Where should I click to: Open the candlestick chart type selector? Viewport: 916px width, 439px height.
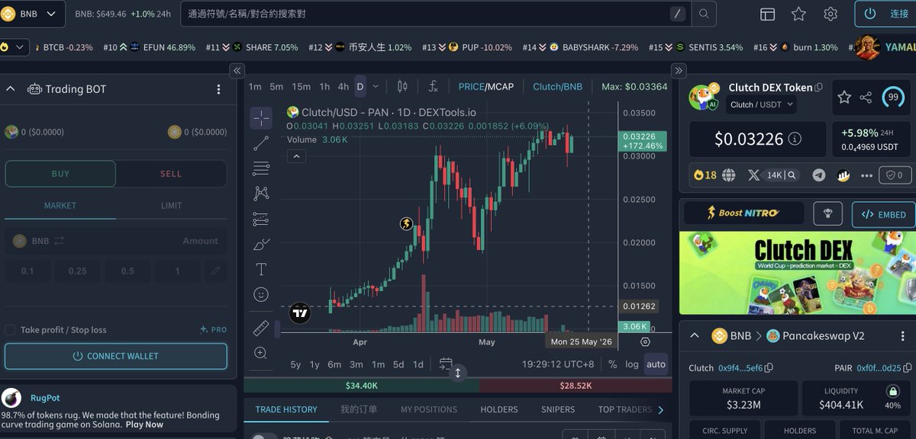pyautogui.click(x=403, y=87)
